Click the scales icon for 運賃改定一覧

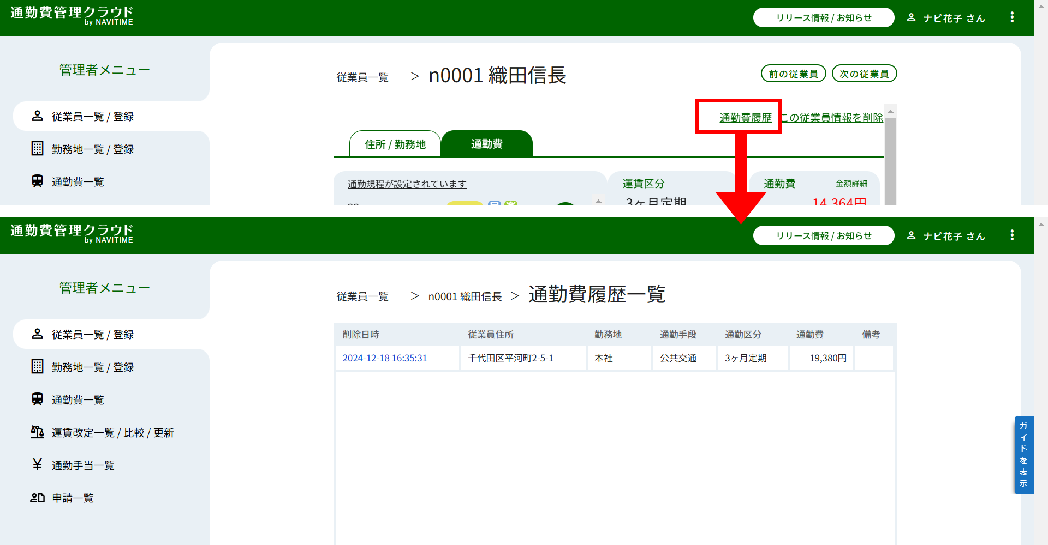point(37,432)
